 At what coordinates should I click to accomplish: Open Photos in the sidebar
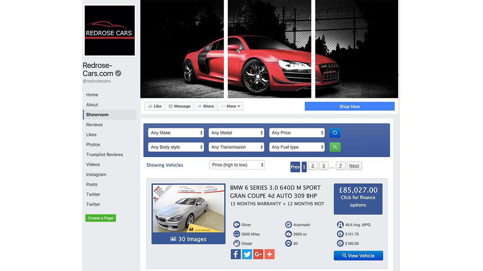click(93, 145)
